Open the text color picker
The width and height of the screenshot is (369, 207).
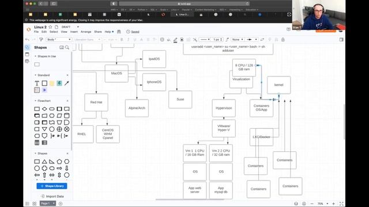click(x=141, y=40)
